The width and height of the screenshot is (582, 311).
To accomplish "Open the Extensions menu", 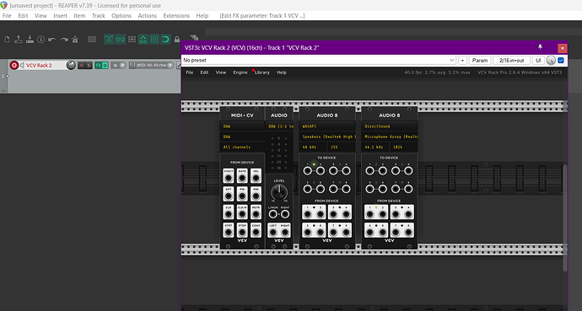I will click(176, 15).
